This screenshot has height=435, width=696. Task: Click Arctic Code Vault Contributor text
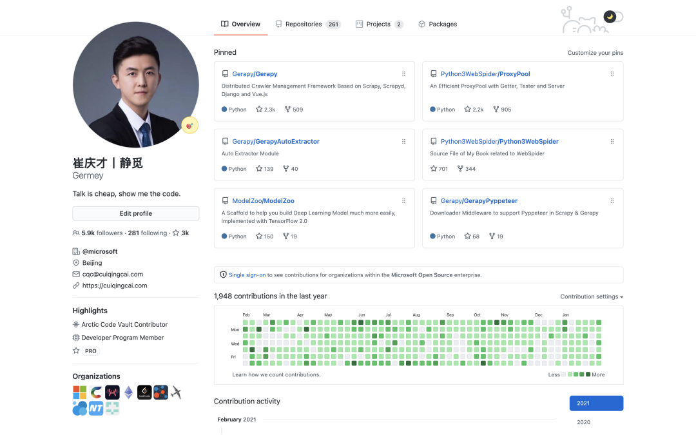[x=124, y=324]
